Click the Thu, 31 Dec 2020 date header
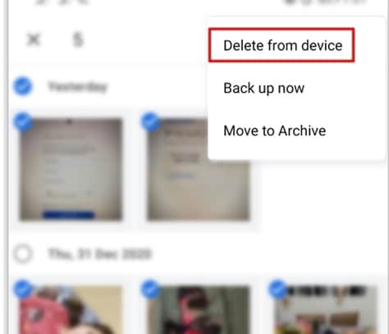The height and width of the screenshot is (334, 389). click(99, 254)
